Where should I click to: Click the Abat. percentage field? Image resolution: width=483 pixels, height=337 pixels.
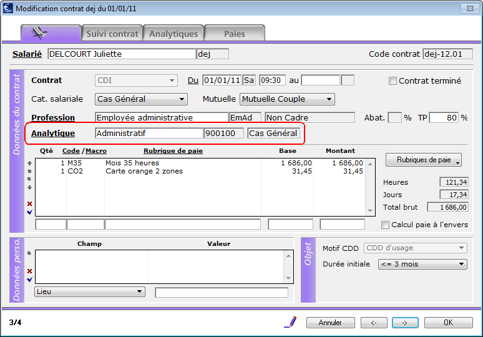click(x=394, y=118)
